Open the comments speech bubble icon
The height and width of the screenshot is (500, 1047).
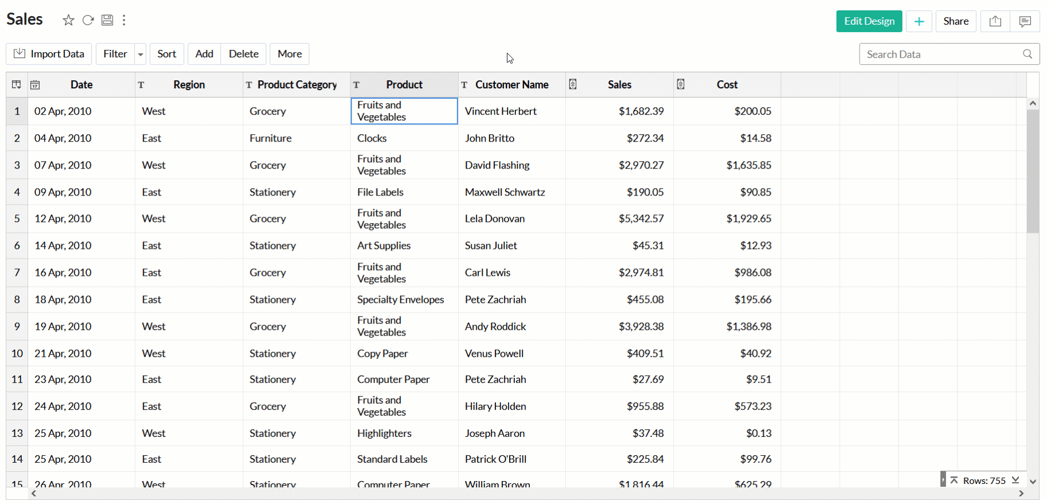pyautogui.click(x=1025, y=21)
